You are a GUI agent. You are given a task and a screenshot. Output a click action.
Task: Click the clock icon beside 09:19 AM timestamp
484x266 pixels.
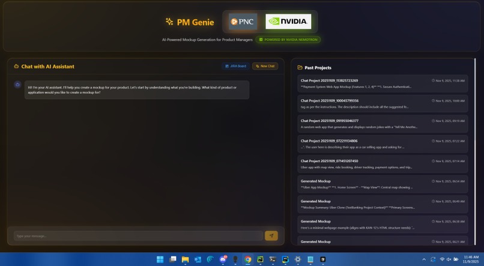tap(433, 121)
